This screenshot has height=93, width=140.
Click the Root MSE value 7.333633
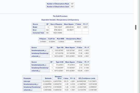(61, 42)
